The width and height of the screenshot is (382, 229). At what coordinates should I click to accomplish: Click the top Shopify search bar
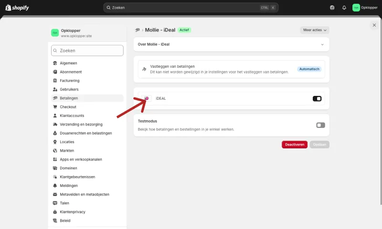pos(191,8)
